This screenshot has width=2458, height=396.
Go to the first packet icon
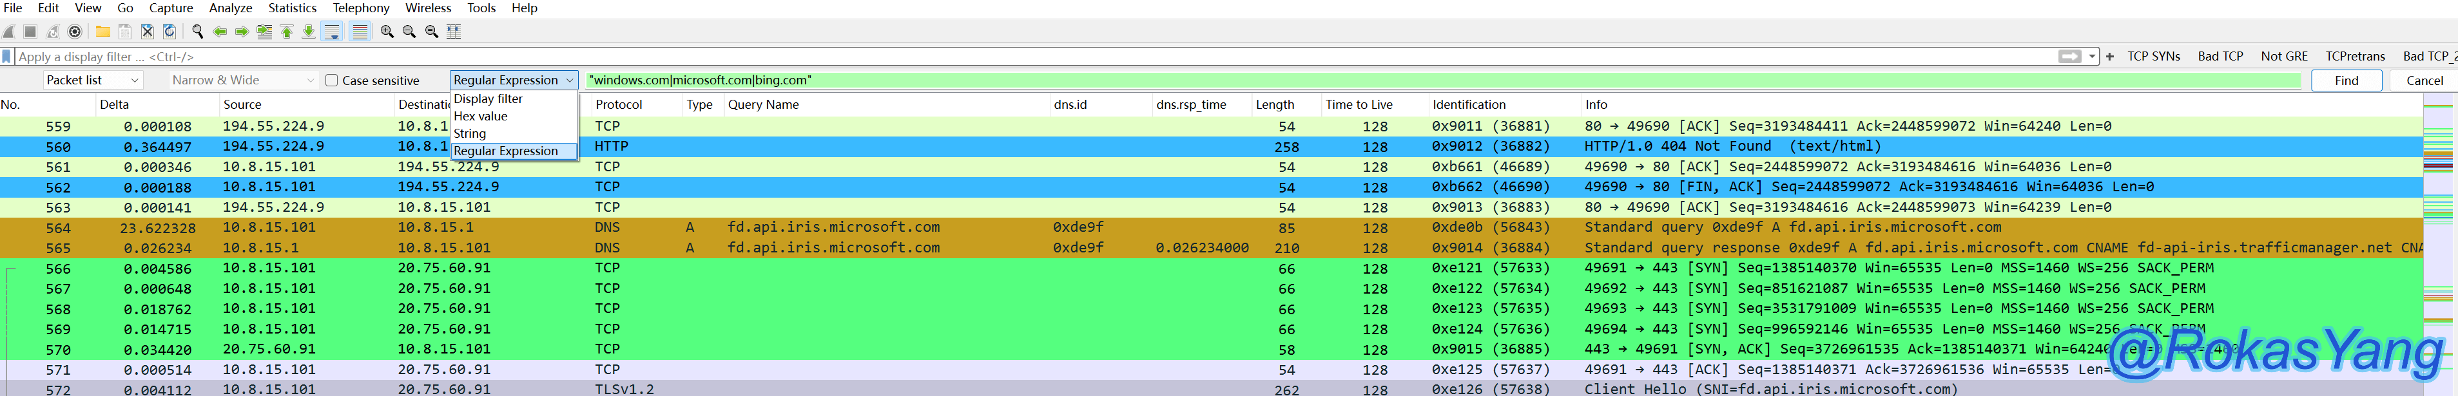286,32
